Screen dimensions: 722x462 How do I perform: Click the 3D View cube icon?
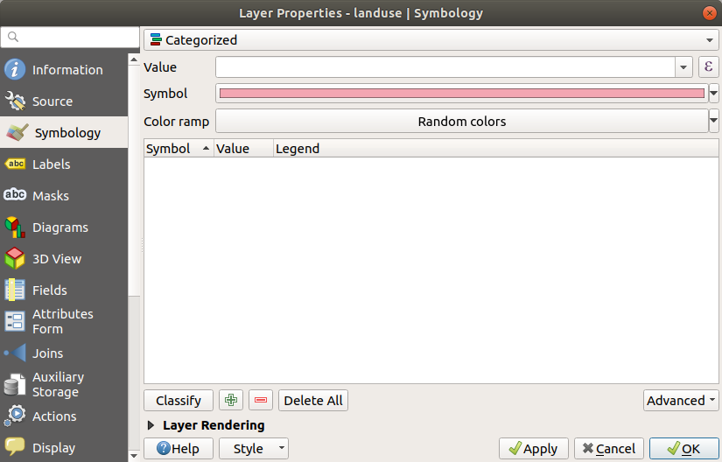[15, 259]
